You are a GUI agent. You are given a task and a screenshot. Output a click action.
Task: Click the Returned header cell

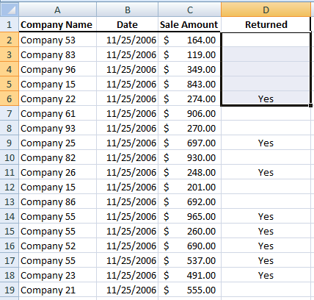[266, 24]
